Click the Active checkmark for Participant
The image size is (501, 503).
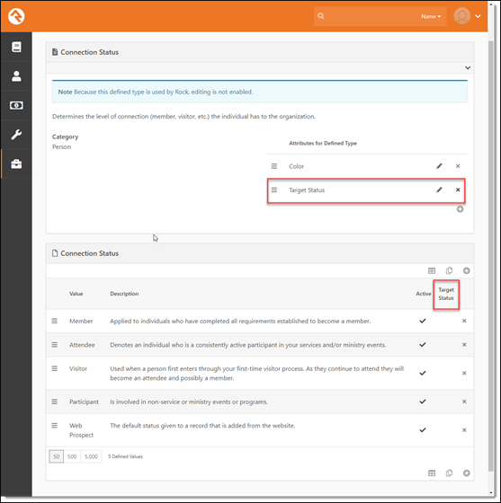coord(423,402)
